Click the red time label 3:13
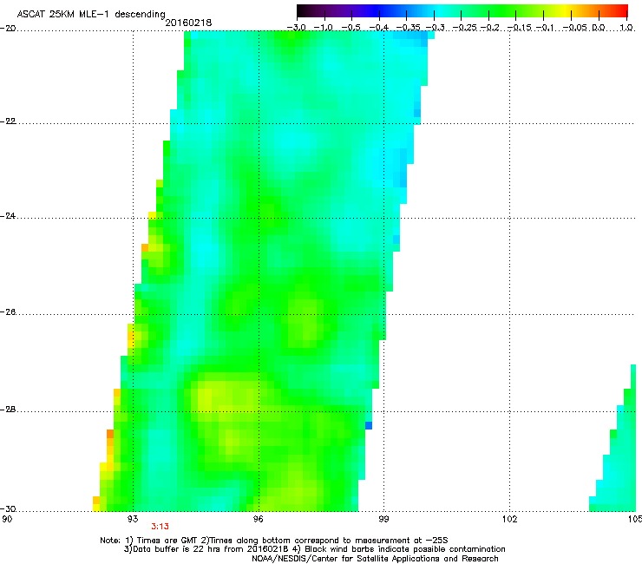The width and height of the screenshot is (642, 564). [160, 527]
